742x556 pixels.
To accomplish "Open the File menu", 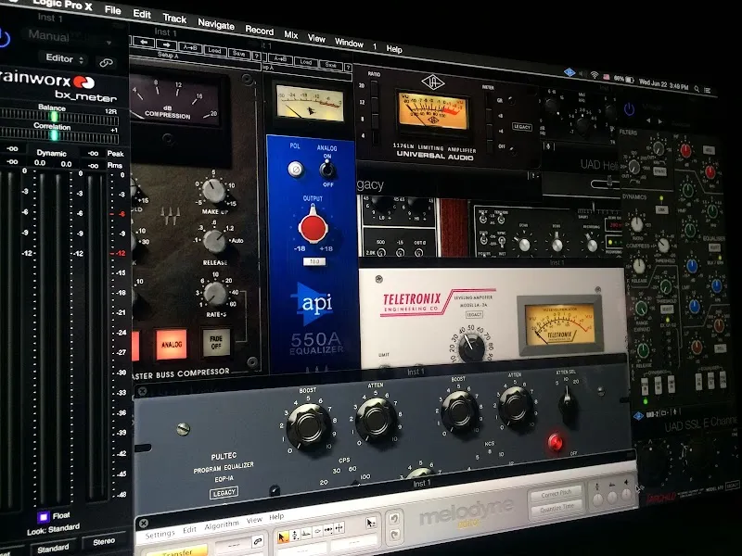I will click(x=112, y=10).
